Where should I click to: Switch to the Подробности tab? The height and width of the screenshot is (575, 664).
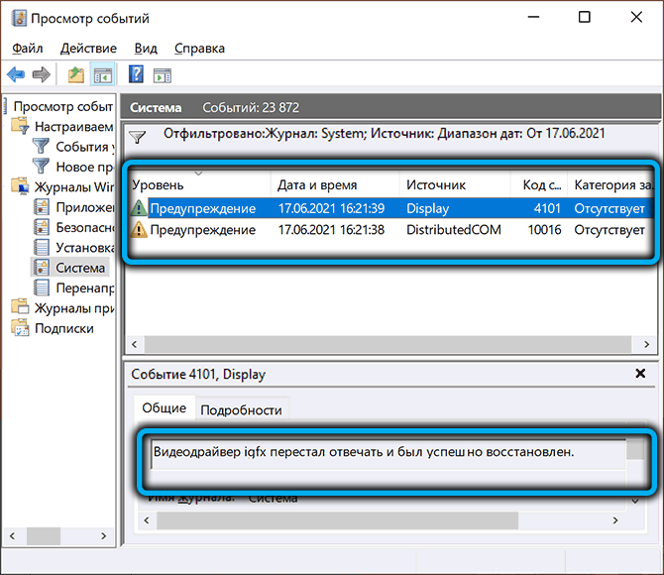click(241, 409)
